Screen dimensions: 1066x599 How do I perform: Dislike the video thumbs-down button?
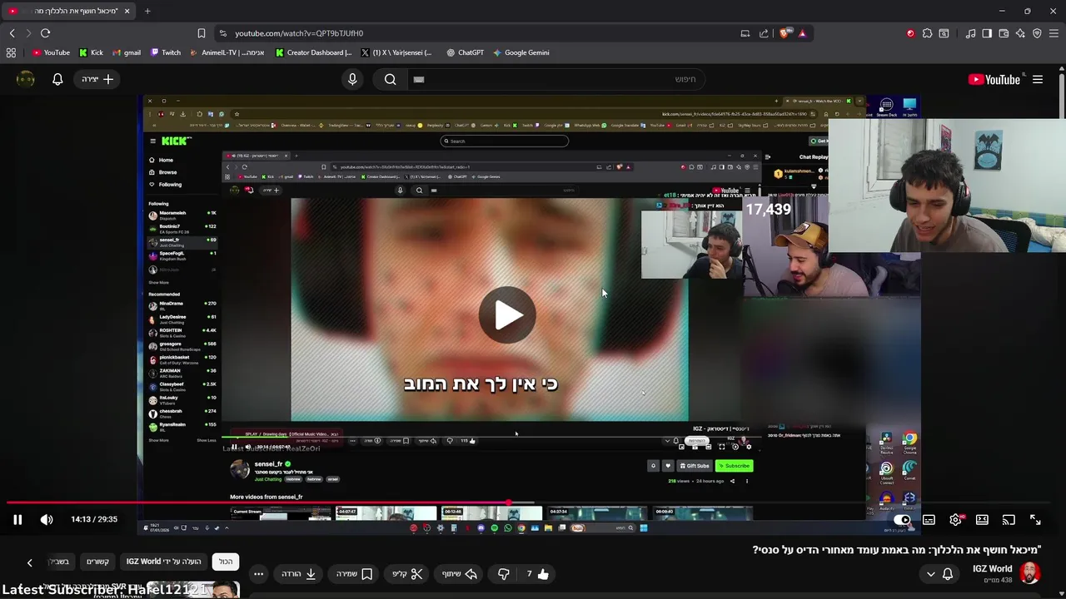tap(503, 574)
